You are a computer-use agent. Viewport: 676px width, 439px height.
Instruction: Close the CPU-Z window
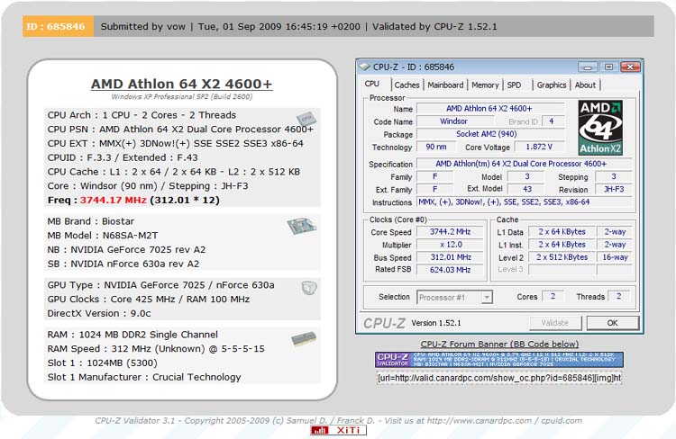coord(630,67)
